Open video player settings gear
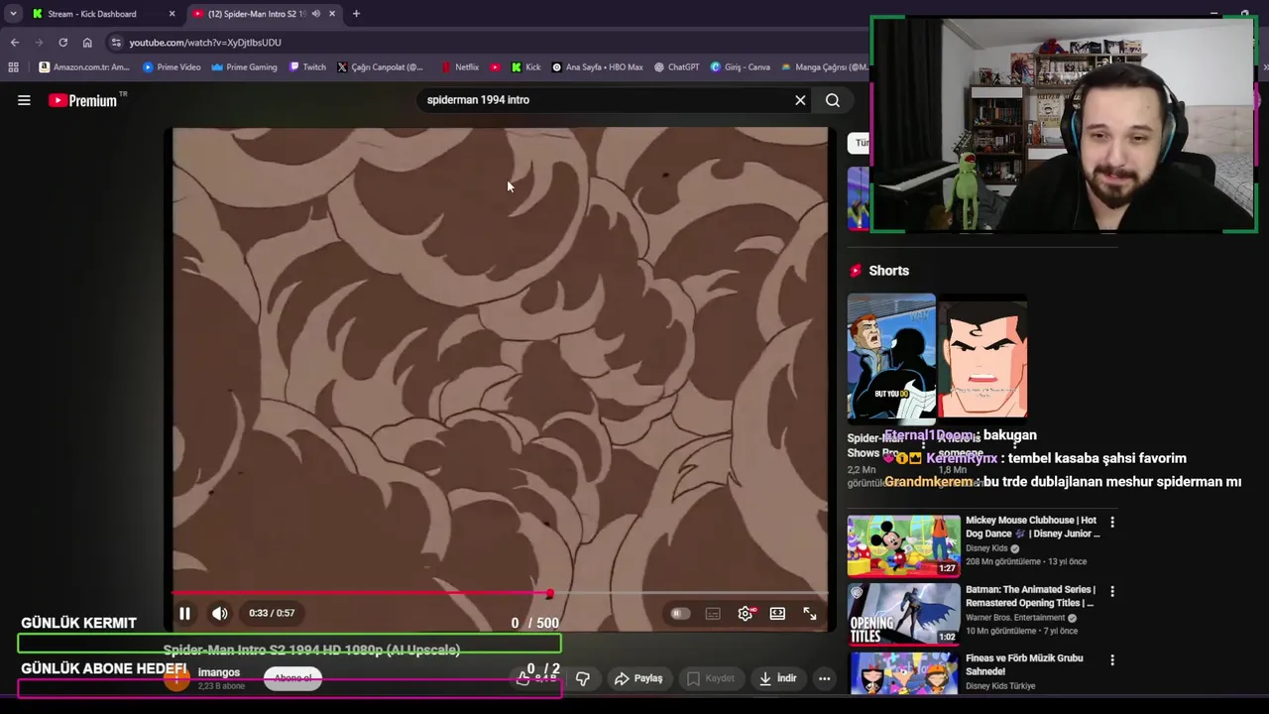The height and width of the screenshot is (714, 1269). pyautogui.click(x=746, y=614)
